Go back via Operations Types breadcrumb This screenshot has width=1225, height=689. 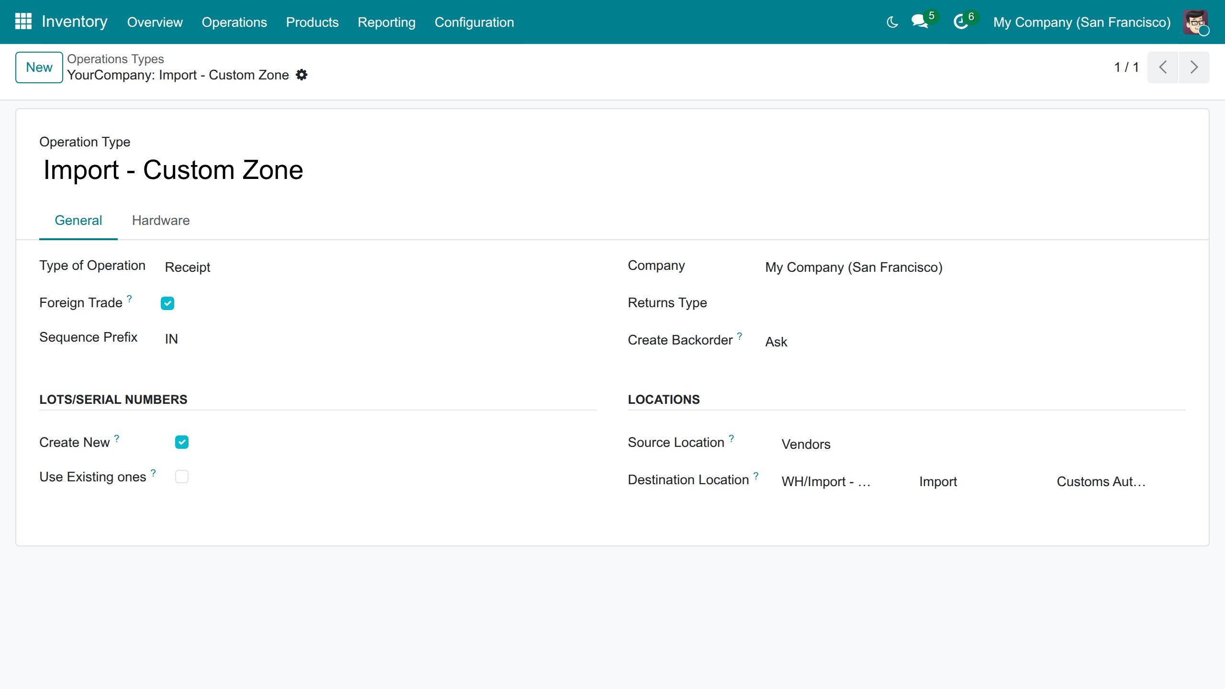tap(115, 59)
